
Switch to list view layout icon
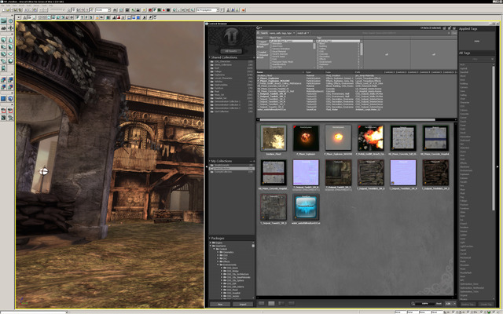[x=262, y=302]
